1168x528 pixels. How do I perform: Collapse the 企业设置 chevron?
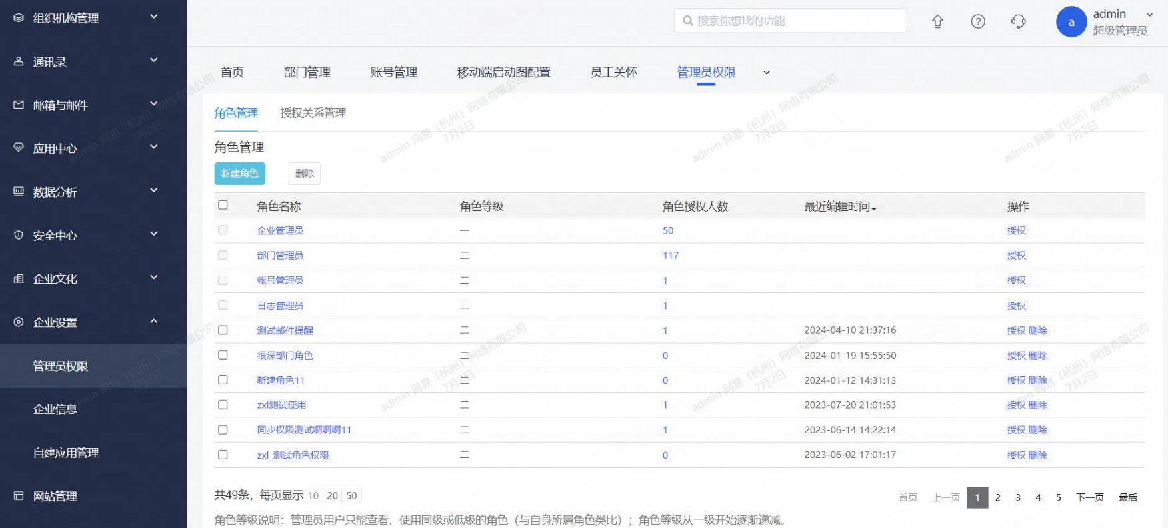click(154, 321)
